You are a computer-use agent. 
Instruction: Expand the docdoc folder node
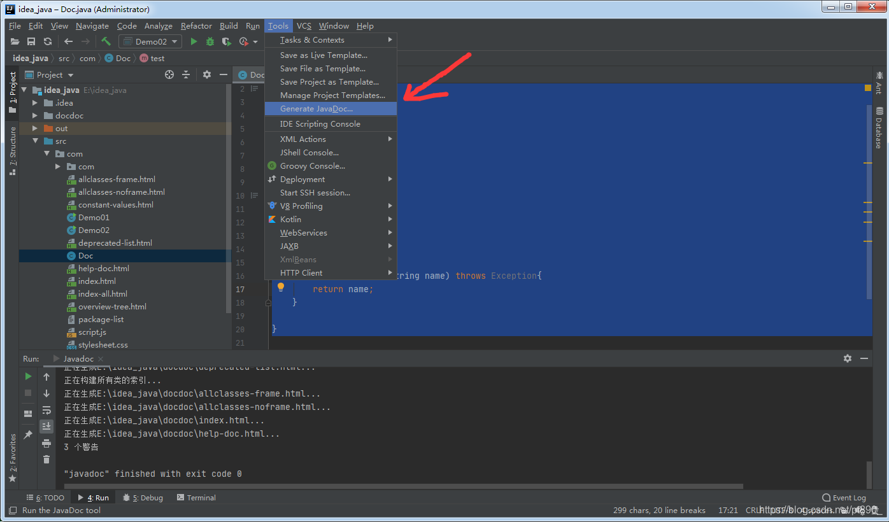point(36,115)
